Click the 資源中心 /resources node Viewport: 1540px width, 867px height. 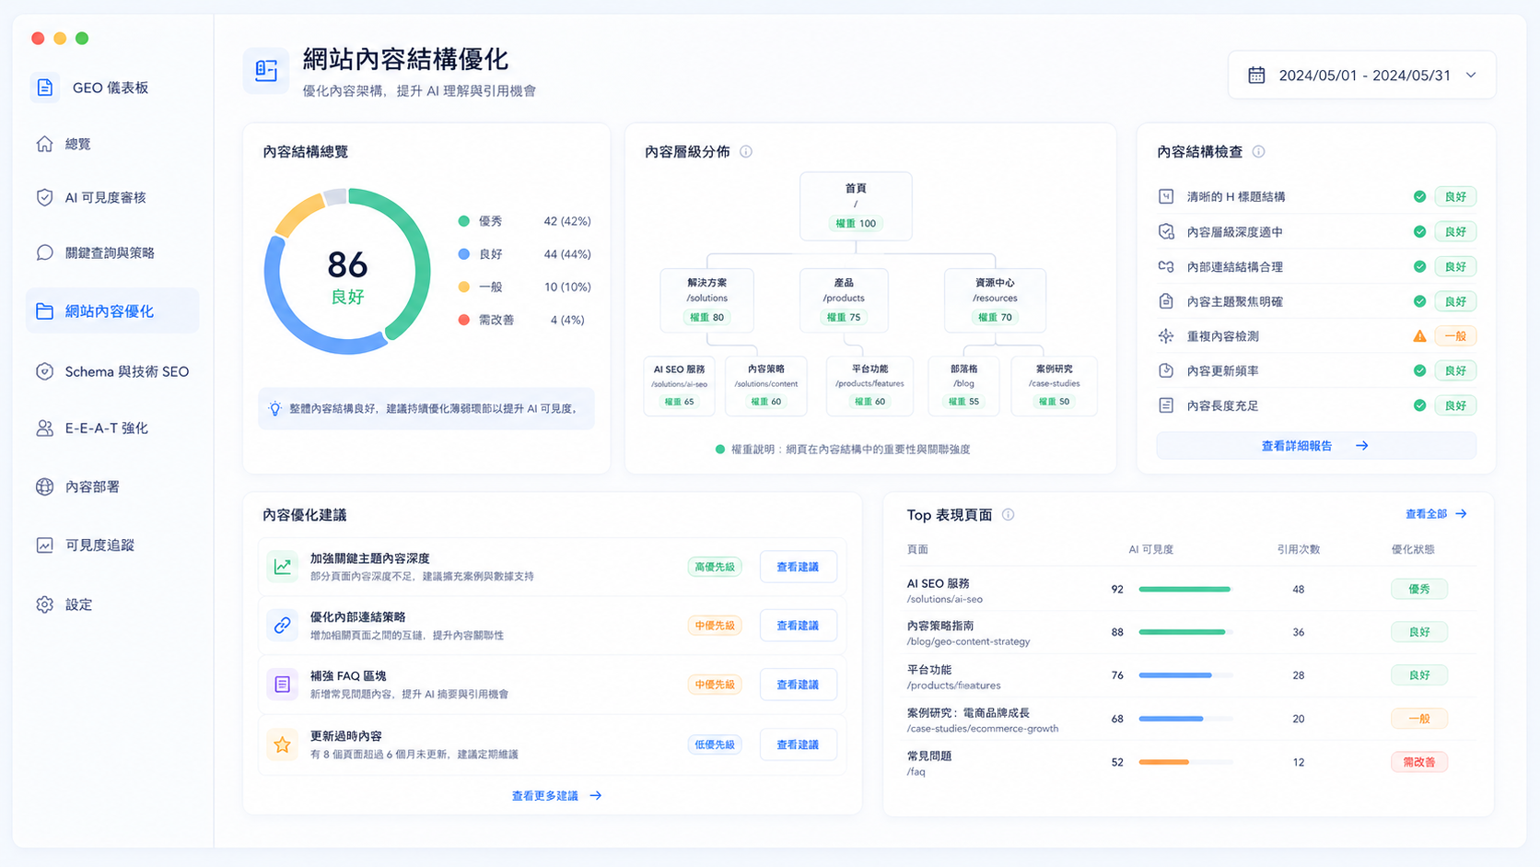[x=995, y=300]
